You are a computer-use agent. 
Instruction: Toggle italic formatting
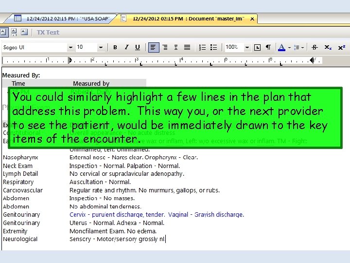click(126, 47)
